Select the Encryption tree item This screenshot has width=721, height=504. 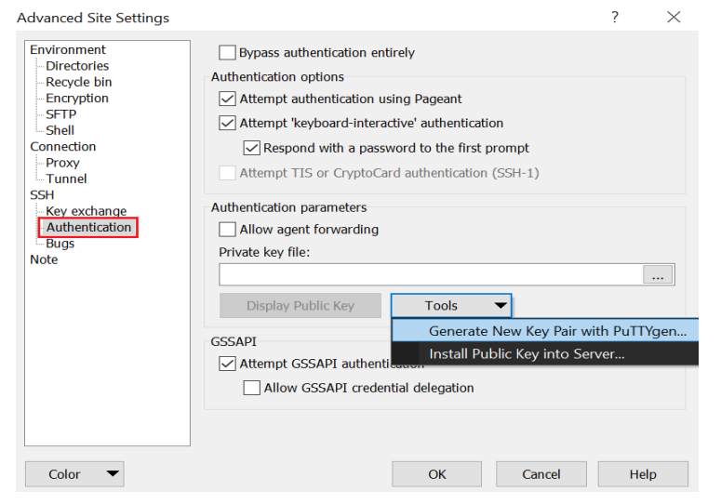pyautogui.click(x=77, y=98)
